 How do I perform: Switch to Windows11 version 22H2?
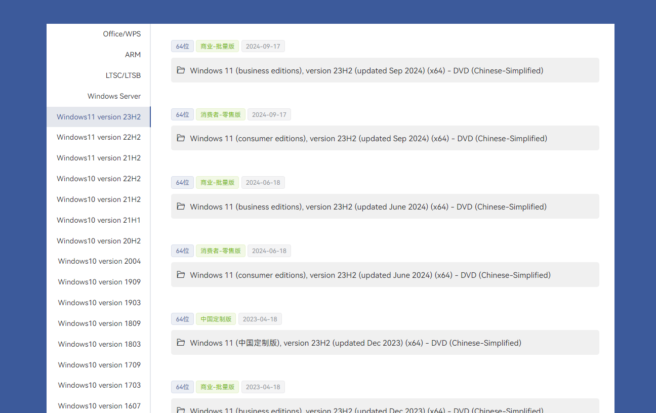coord(99,137)
